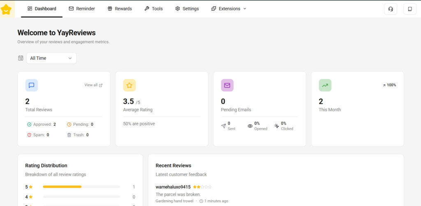Viewport: 421px width, 206px height.
Task: Click the Pending Emails label
Action: click(236, 110)
